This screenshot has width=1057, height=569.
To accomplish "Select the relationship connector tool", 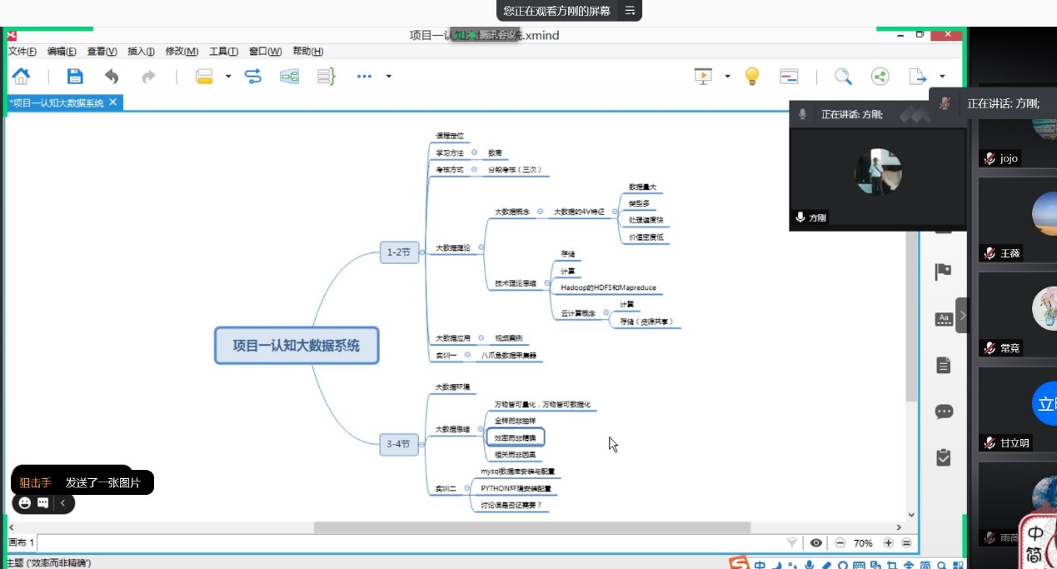I will 255,76.
